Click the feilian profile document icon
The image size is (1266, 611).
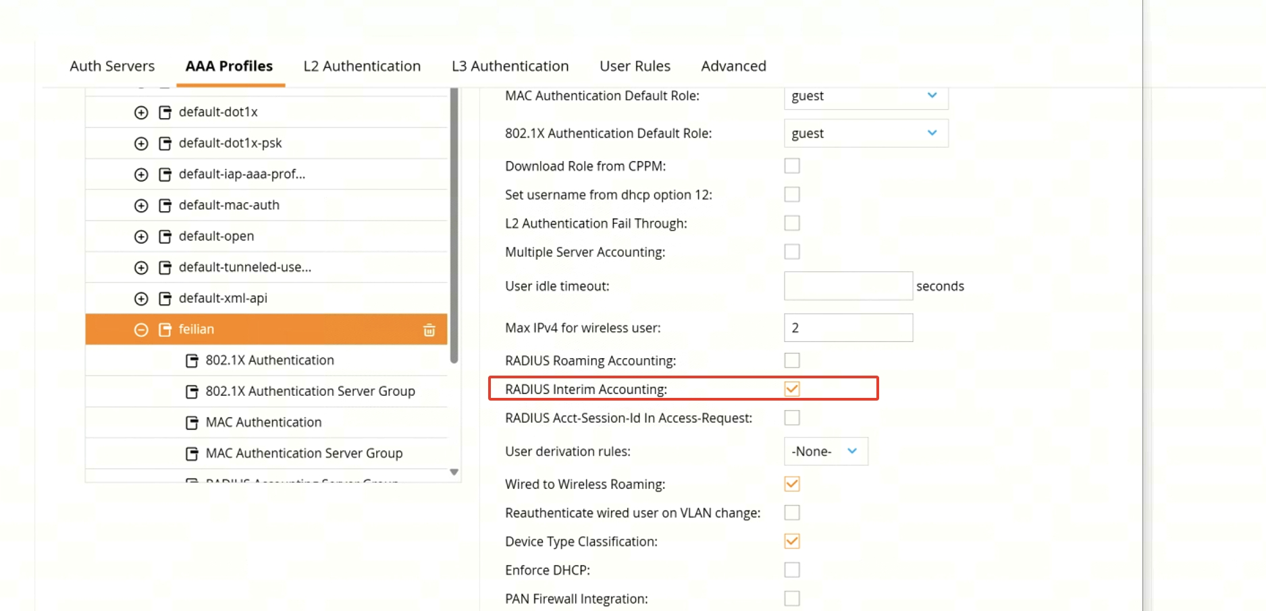165,330
